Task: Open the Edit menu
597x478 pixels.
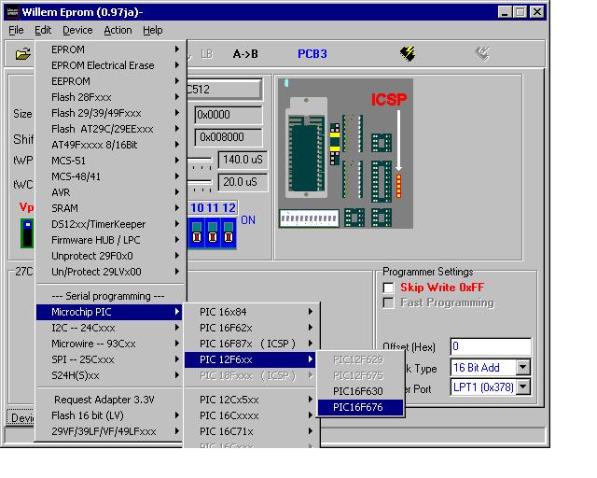Action: point(43,30)
